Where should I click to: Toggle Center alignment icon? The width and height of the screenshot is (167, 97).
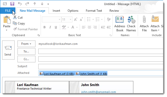click(89, 27)
